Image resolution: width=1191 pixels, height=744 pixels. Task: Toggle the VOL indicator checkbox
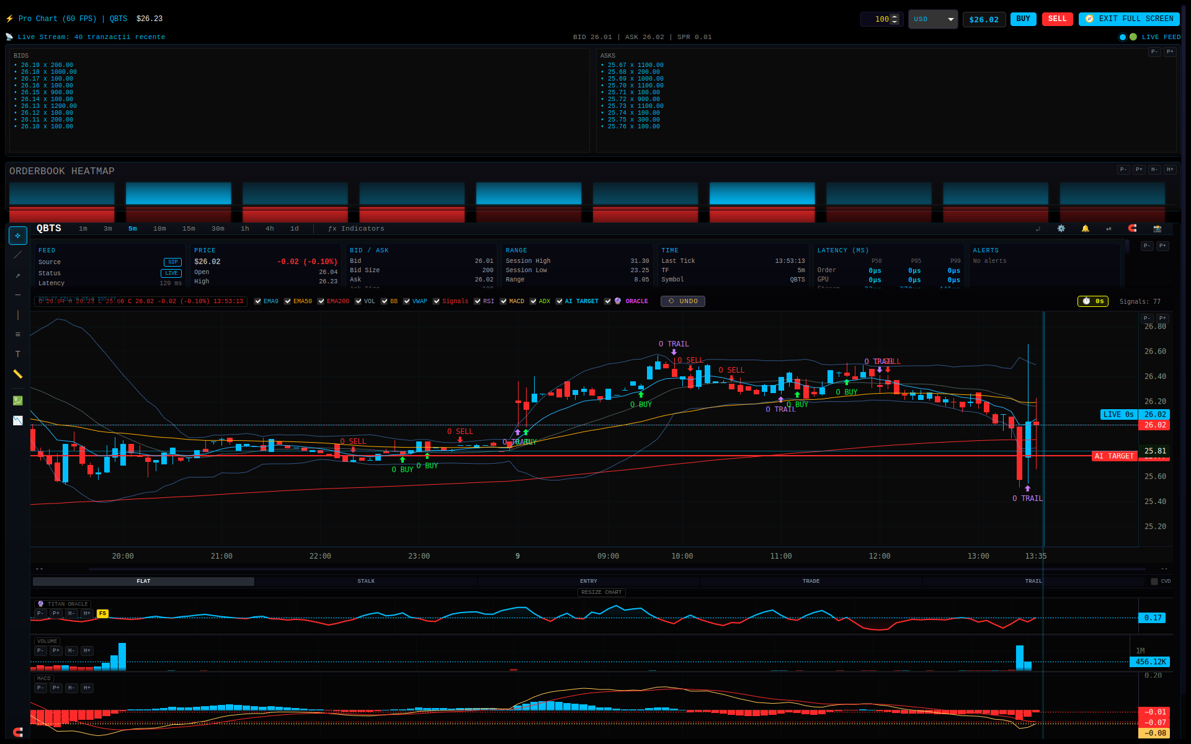pyautogui.click(x=358, y=301)
